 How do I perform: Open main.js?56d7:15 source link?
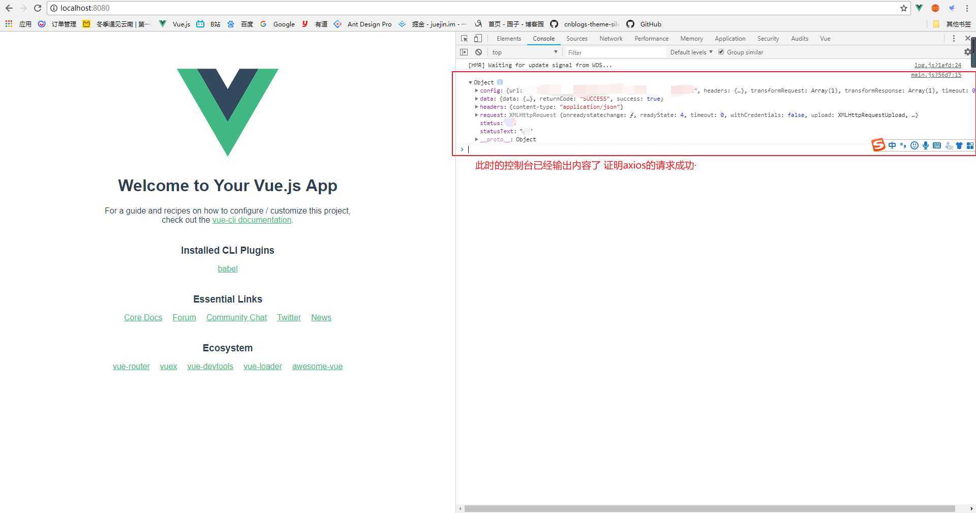[936, 75]
